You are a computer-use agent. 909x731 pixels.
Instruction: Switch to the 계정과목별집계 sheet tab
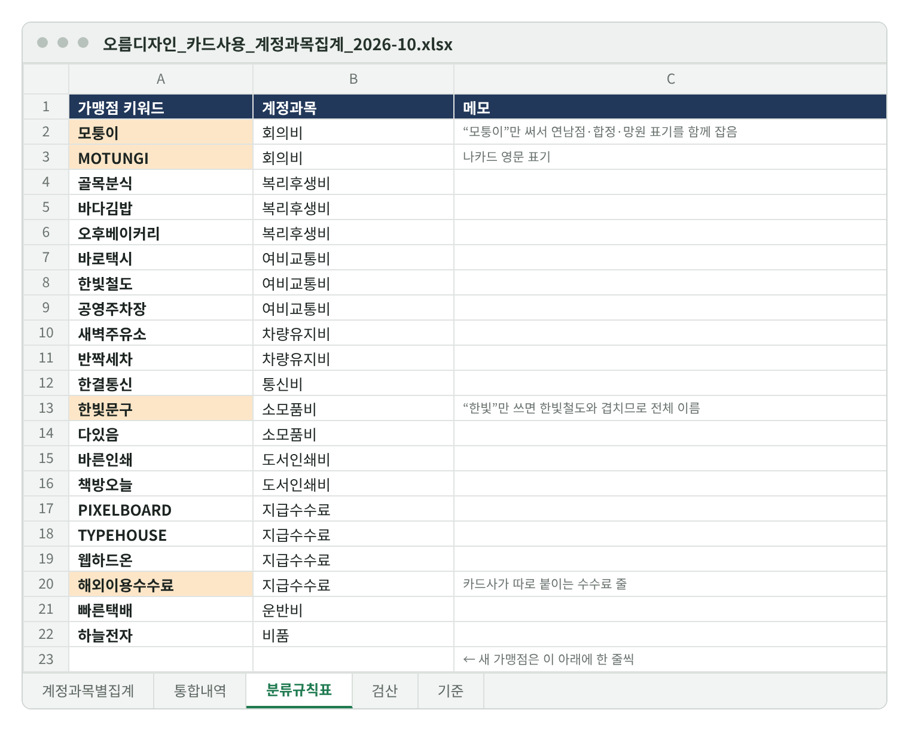click(88, 691)
